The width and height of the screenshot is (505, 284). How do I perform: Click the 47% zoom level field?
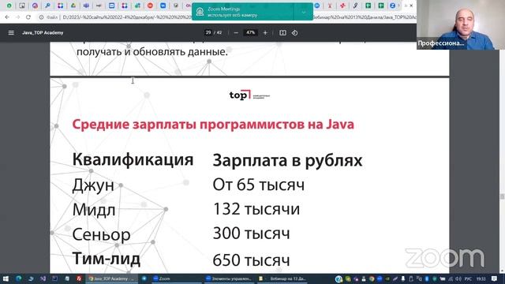pos(250,32)
